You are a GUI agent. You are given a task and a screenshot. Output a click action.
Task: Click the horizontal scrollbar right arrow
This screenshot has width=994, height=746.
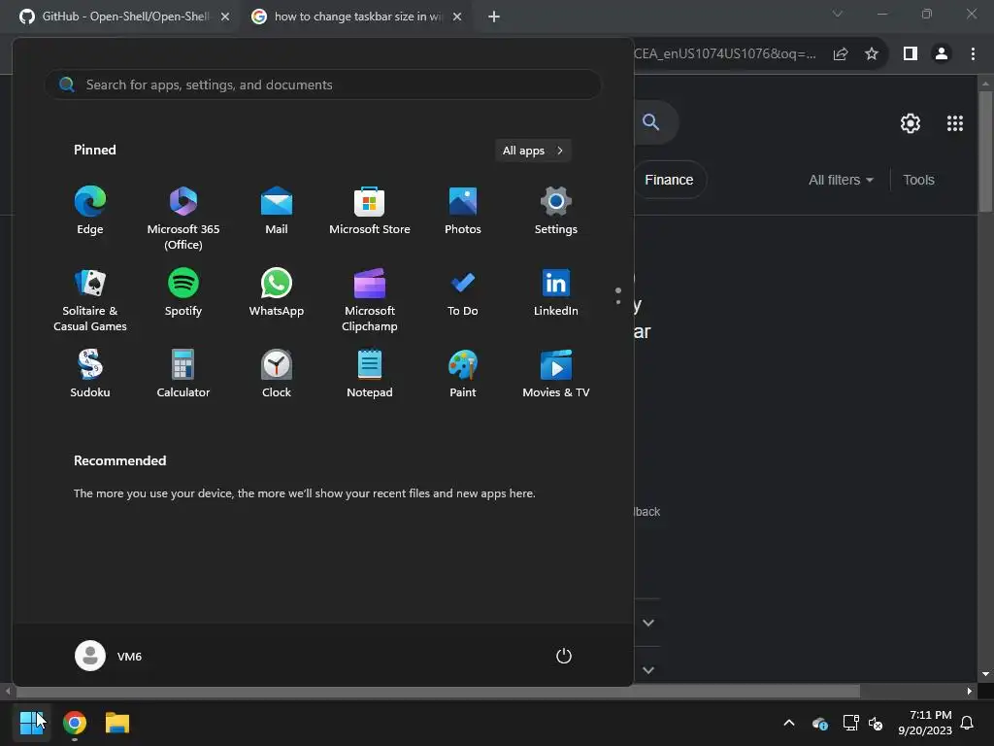click(x=970, y=691)
